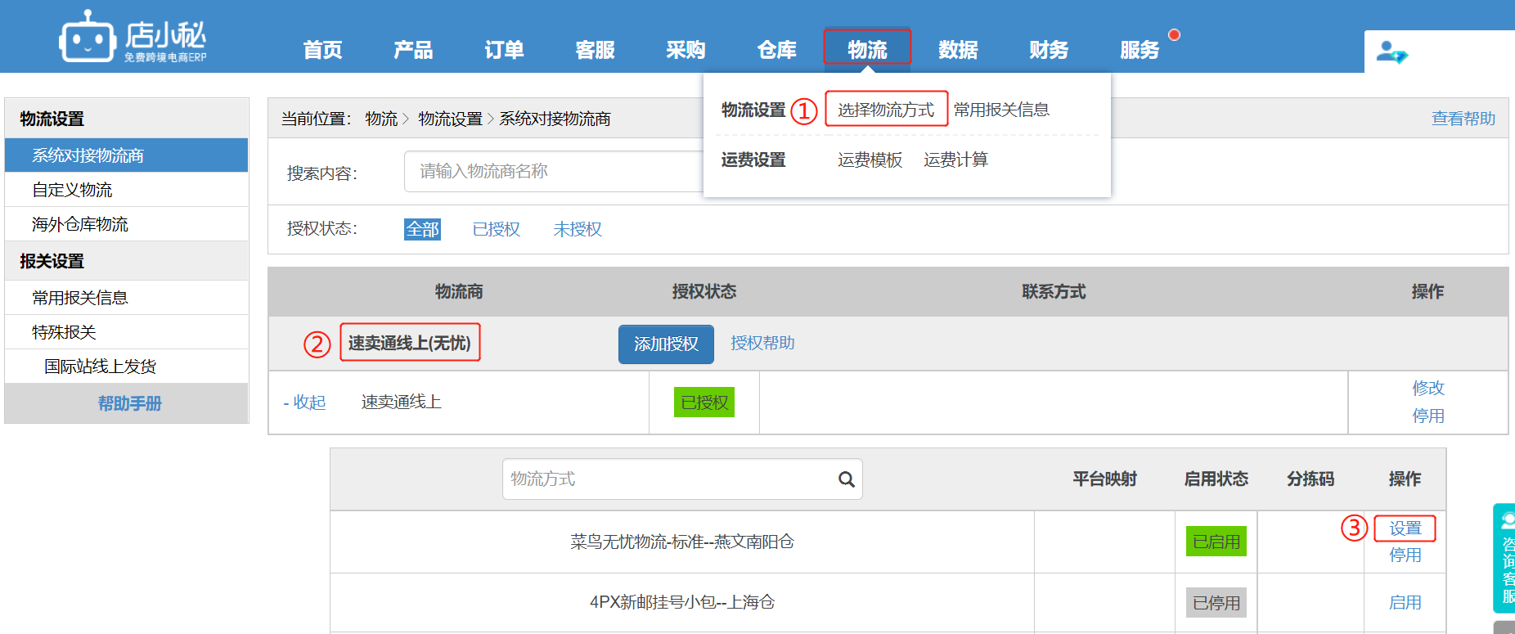Click 启用 for 4PX新邮挂号小包
Image resolution: width=1515 pixels, height=634 pixels.
1405,603
